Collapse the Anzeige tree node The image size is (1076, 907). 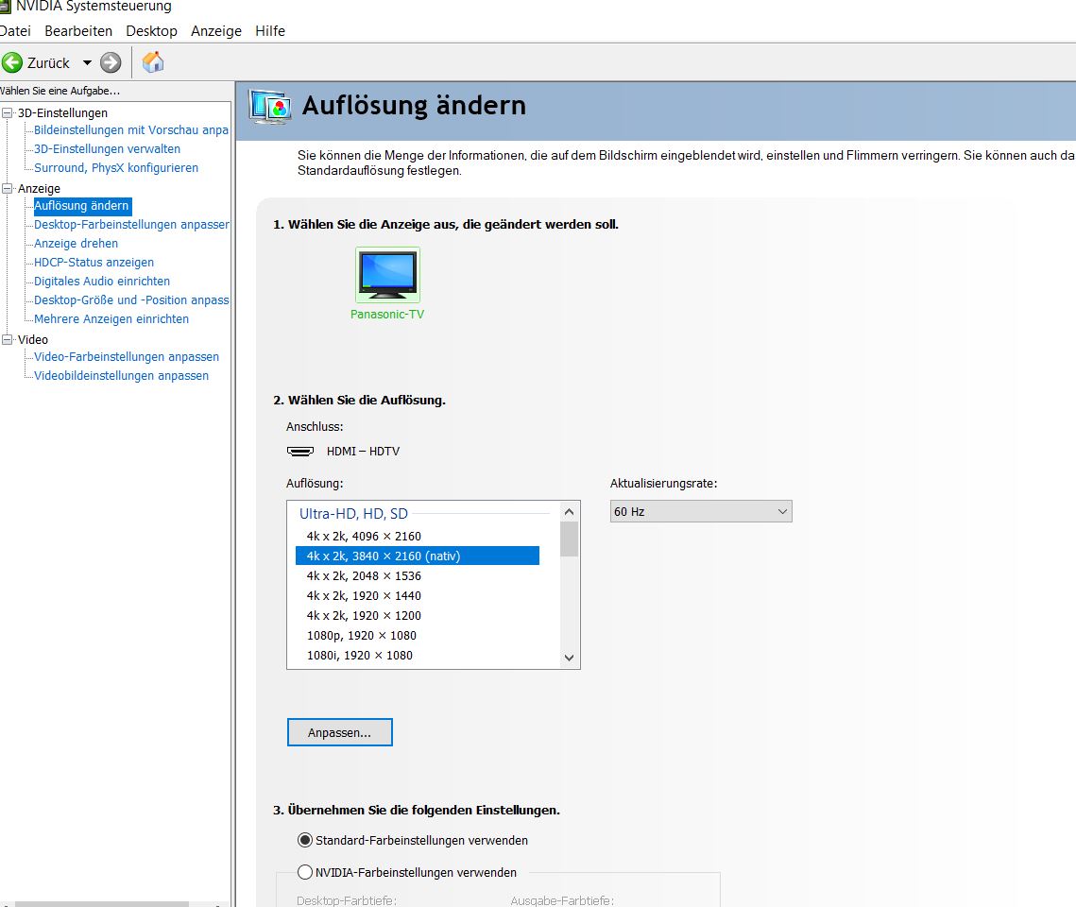(x=7, y=188)
